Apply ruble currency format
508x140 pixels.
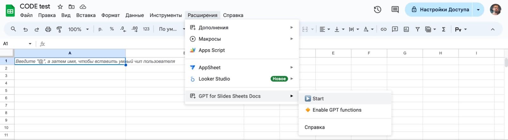pos(100,29)
